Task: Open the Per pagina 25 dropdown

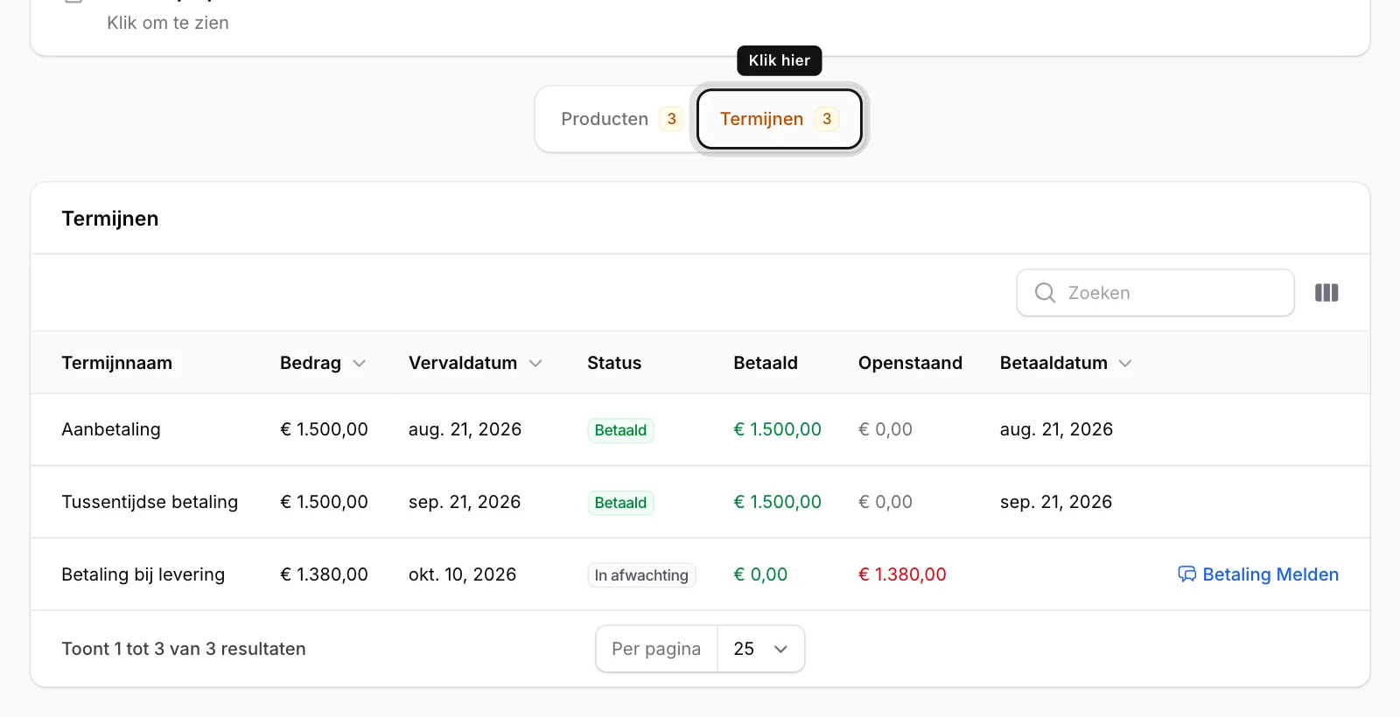Action: [x=760, y=649]
